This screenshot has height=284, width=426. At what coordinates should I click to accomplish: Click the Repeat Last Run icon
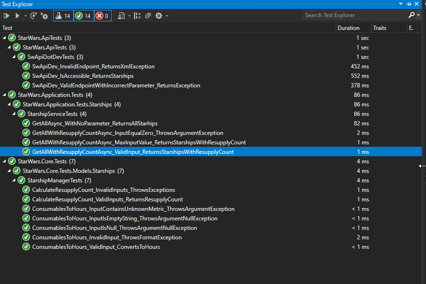point(33,16)
